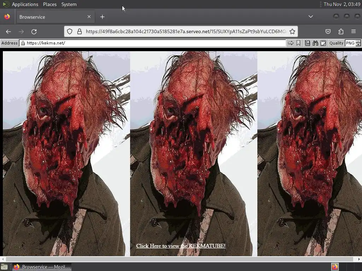Open the Save to Pocket icon
The image size is (362, 271).
(x=328, y=31)
